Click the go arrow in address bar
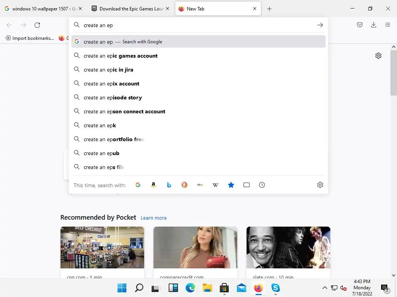Viewport: 397px width, 297px height. [320, 25]
